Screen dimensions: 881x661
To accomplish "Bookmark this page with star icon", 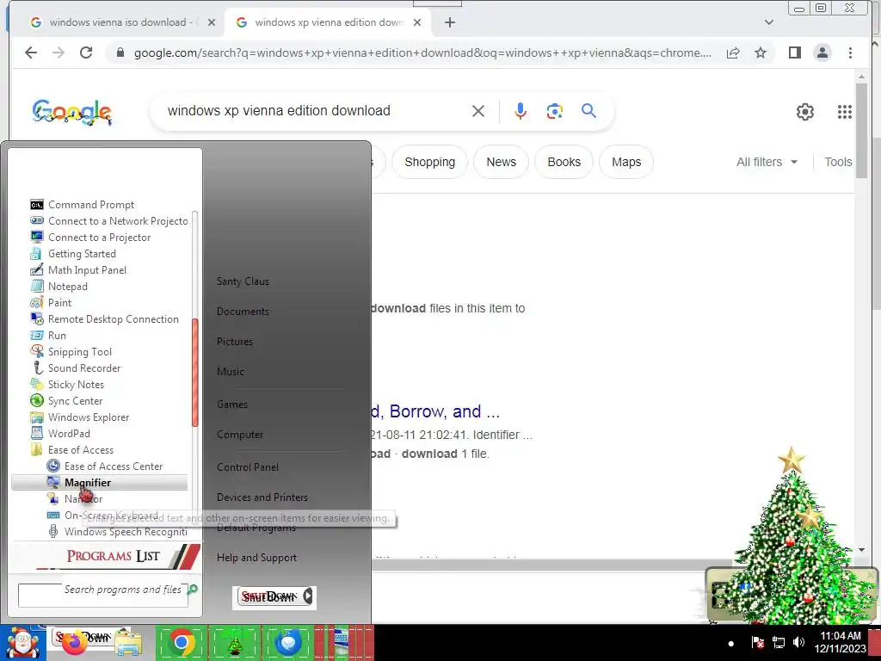I will (x=761, y=53).
